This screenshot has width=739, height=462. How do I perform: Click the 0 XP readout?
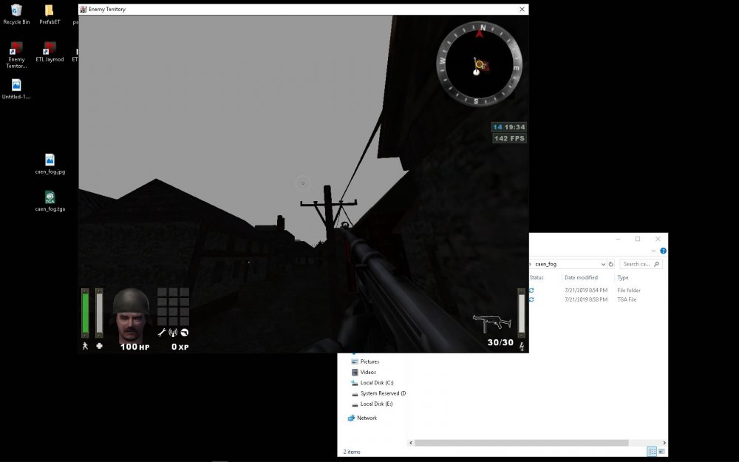coord(180,347)
